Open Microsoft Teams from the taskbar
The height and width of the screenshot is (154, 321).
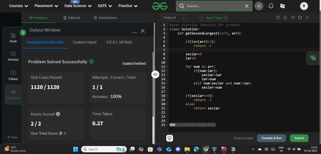click(x=159, y=149)
